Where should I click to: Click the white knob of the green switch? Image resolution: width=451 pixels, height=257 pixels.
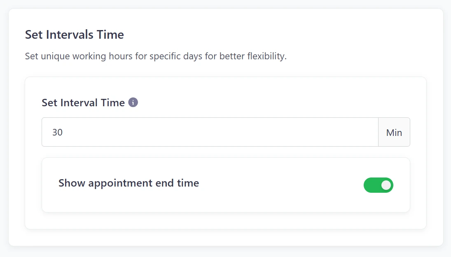386,185
